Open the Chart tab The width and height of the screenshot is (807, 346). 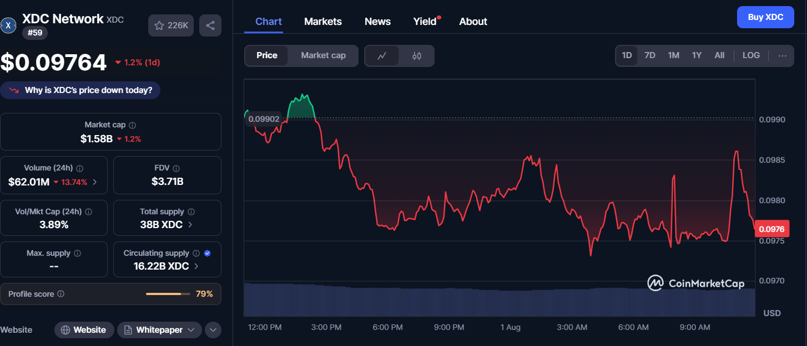click(269, 22)
